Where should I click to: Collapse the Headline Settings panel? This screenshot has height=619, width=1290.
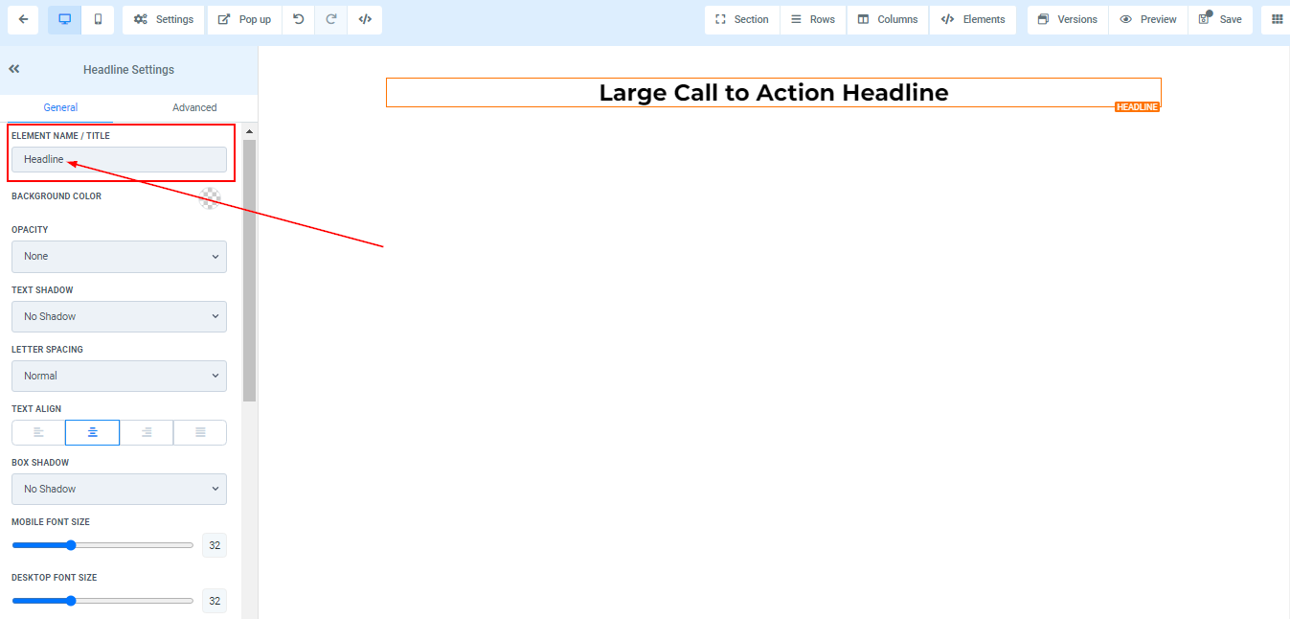coord(14,69)
